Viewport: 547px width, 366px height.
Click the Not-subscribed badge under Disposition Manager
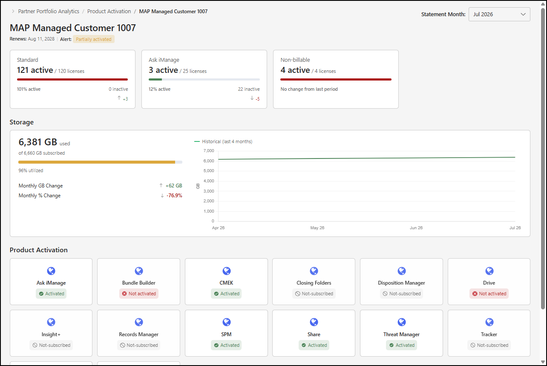click(x=401, y=294)
